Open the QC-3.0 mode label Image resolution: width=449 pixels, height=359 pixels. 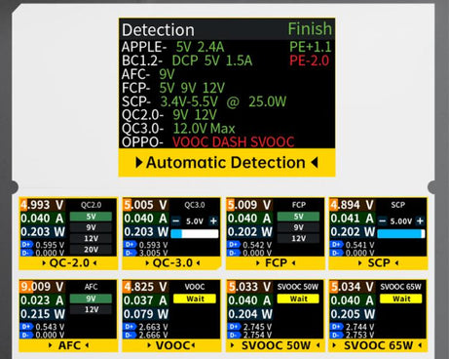click(x=172, y=263)
